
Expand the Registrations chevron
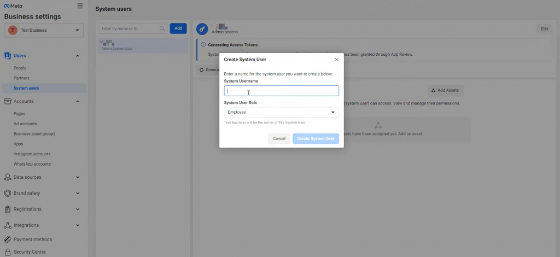coord(78,209)
